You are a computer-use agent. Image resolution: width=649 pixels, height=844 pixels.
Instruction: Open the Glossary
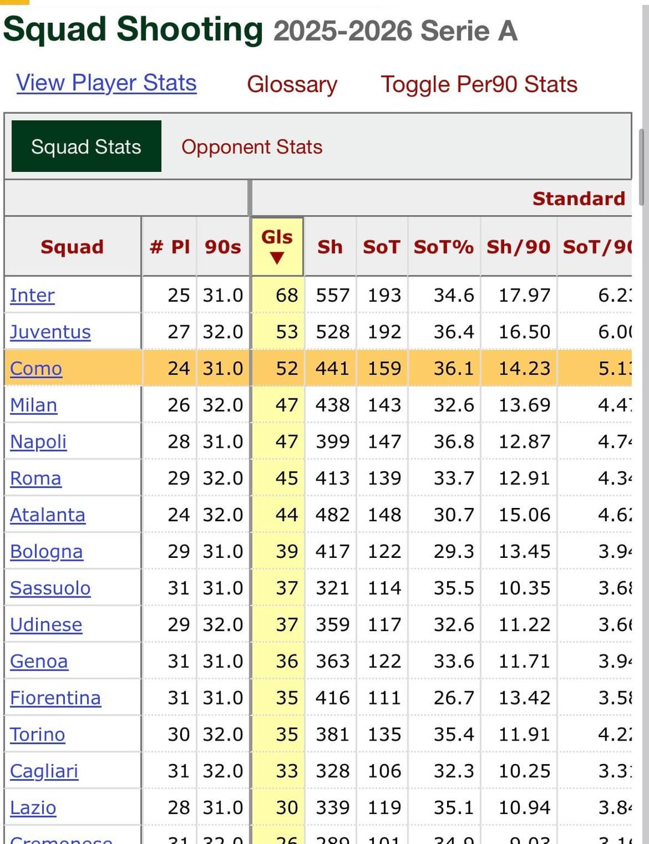pos(292,85)
